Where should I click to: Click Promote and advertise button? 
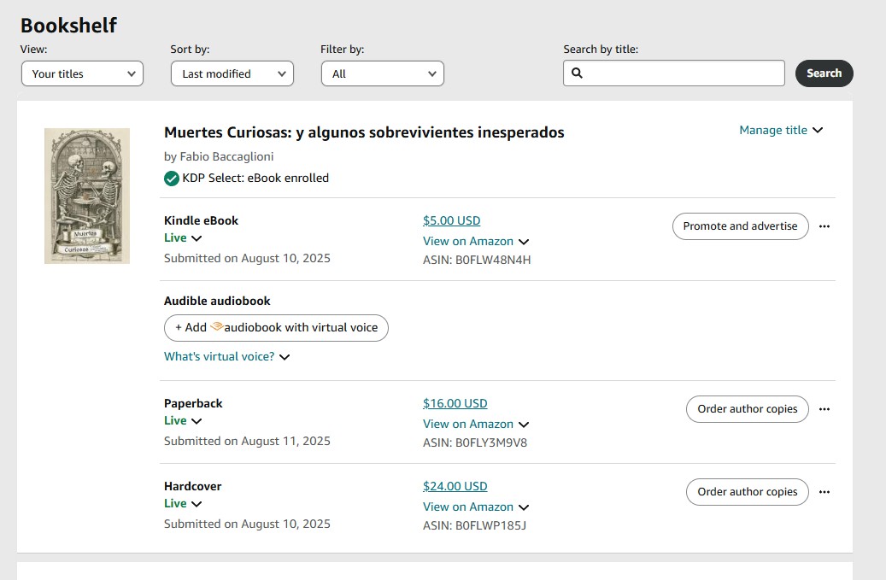click(740, 226)
